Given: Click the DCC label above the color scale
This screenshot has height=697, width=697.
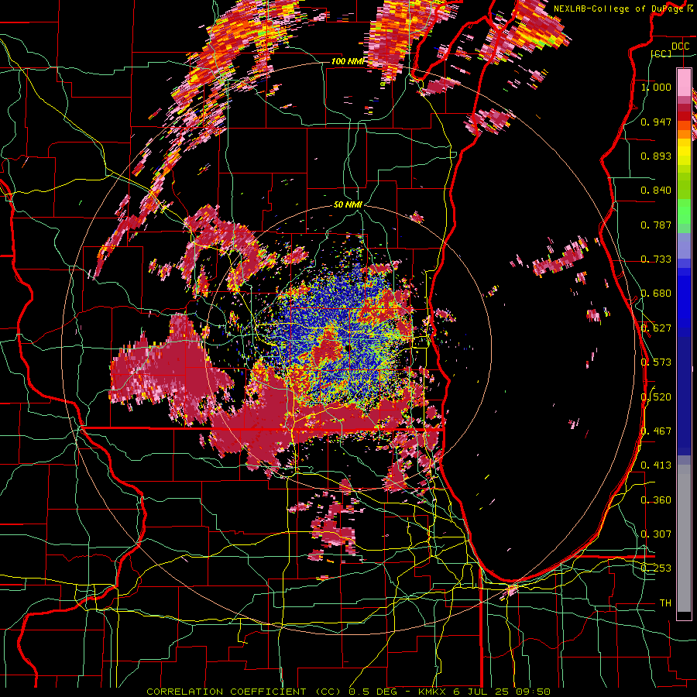Looking at the screenshot, I should coord(680,46).
